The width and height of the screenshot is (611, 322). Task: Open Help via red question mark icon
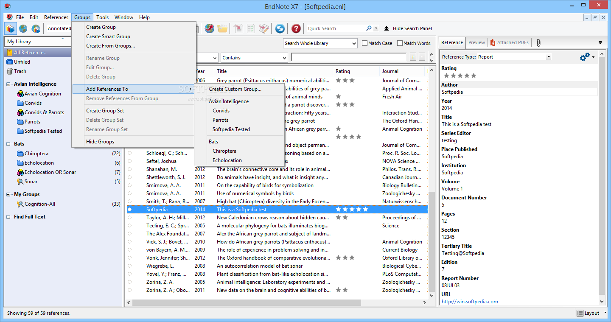[x=296, y=28]
